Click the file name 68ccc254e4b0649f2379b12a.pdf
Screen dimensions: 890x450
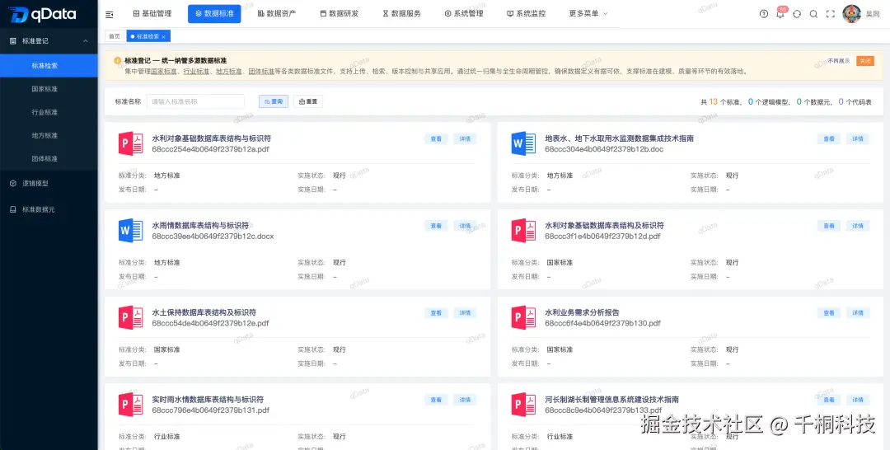tap(211, 149)
